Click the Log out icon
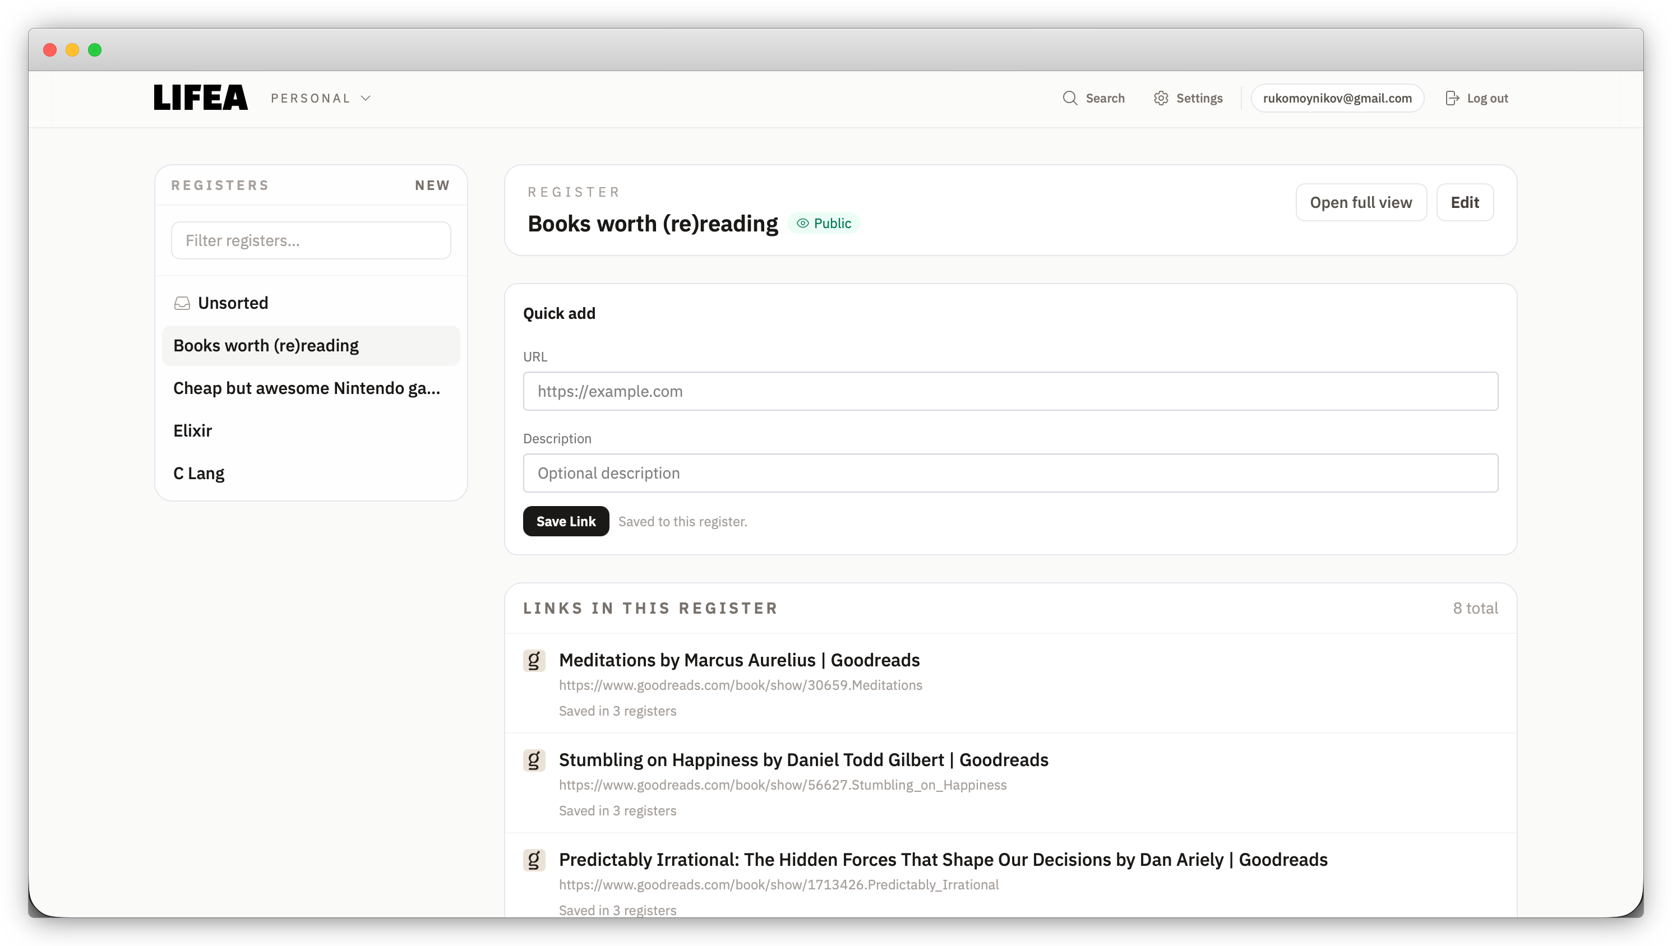This screenshot has width=1672, height=946. coord(1452,98)
